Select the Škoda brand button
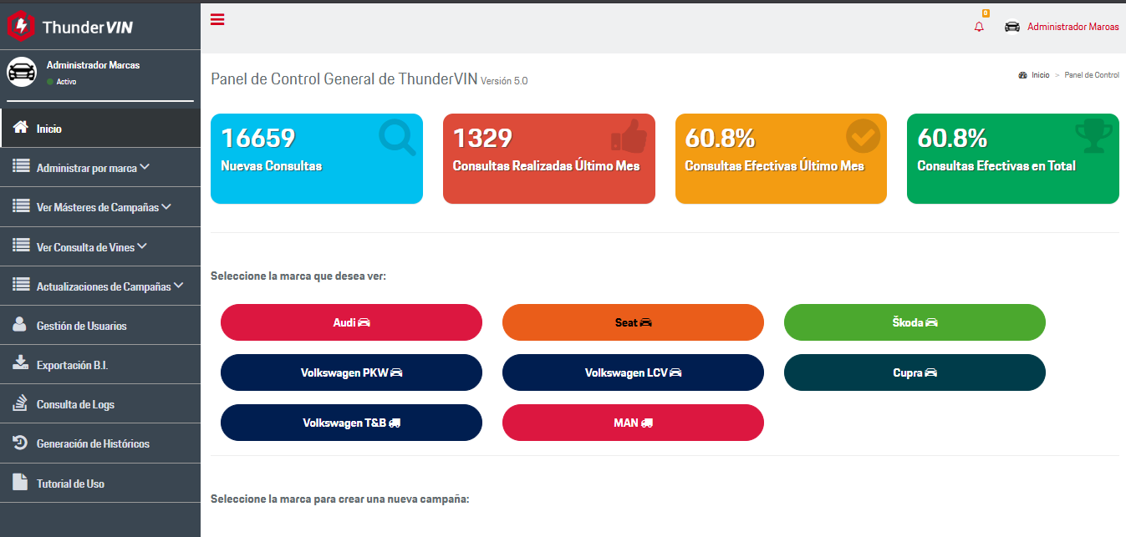This screenshot has width=1126, height=537. click(915, 322)
